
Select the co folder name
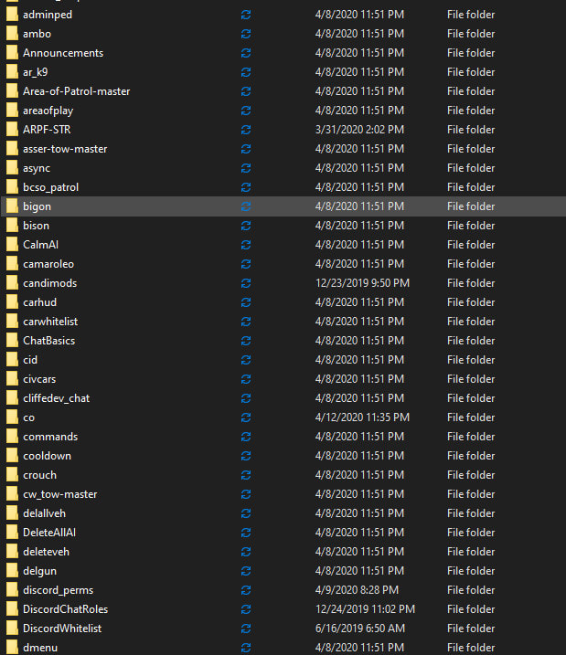(x=29, y=417)
